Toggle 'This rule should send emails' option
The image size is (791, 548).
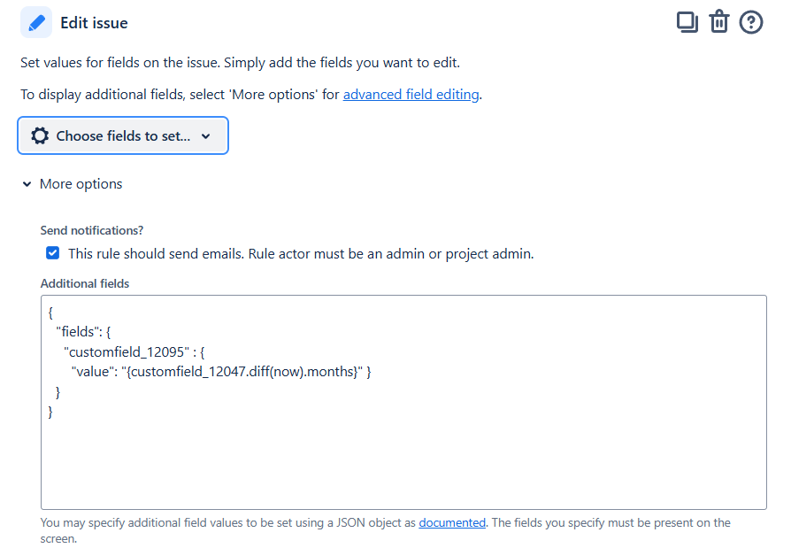(x=52, y=252)
